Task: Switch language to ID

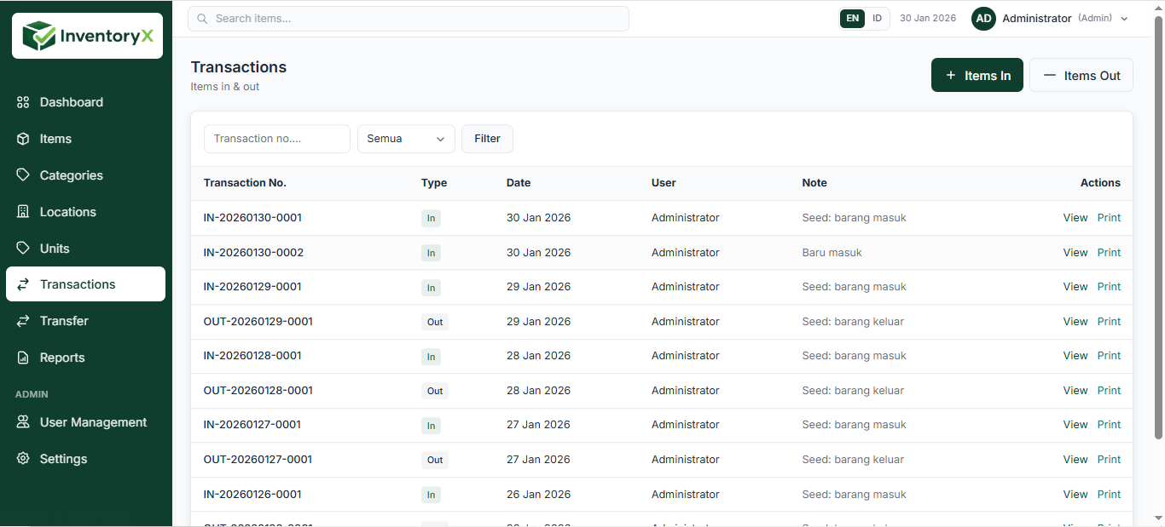Action: (878, 18)
